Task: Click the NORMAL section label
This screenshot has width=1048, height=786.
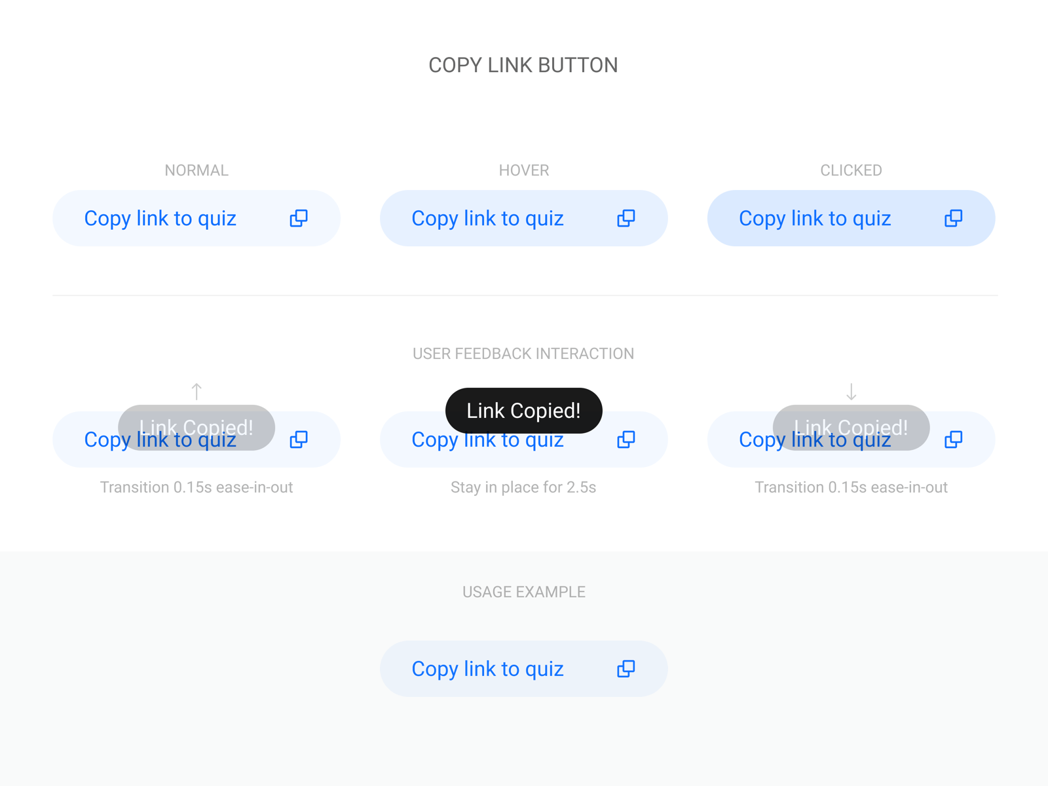Action: point(196,170)
